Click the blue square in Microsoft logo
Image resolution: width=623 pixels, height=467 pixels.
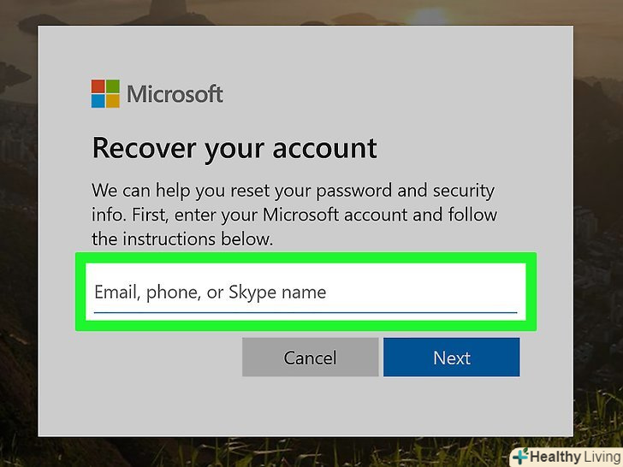pos(98,101)
